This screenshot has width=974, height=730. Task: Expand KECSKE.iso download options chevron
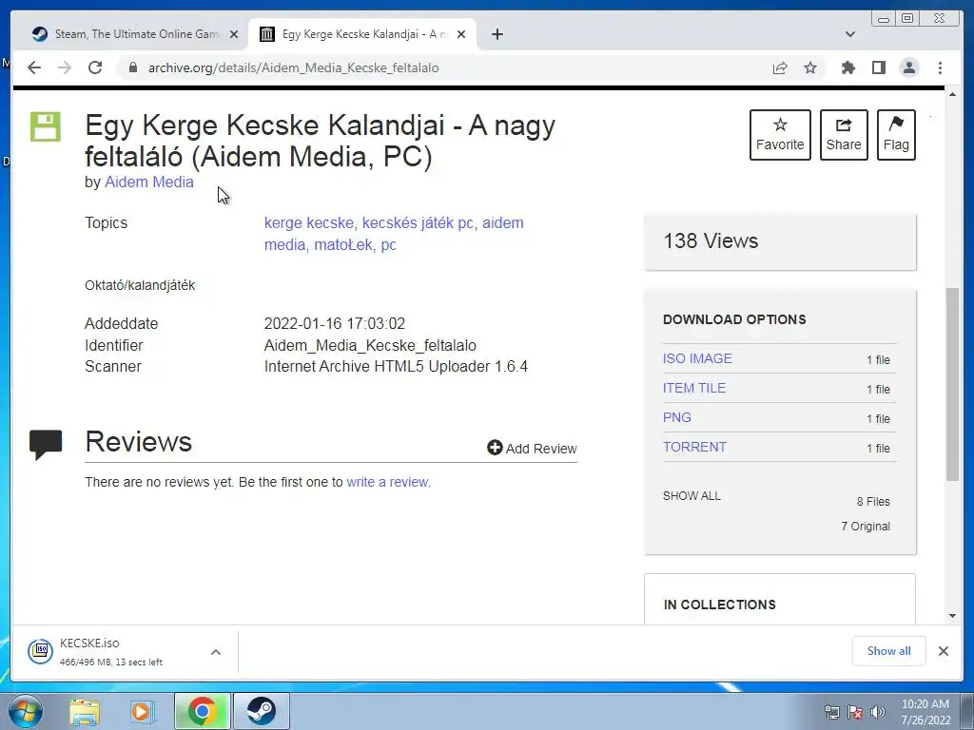[216, 652]
